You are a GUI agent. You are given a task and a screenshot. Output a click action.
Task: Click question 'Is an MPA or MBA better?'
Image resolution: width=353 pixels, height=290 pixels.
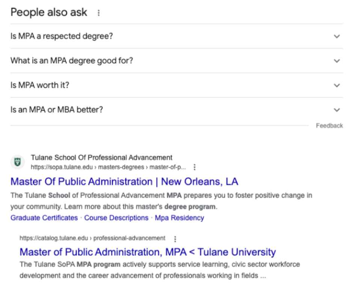click(57, 110)
